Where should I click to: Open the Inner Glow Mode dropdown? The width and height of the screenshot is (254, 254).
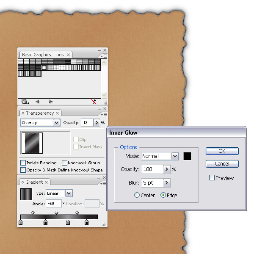[x=175, y=156]
